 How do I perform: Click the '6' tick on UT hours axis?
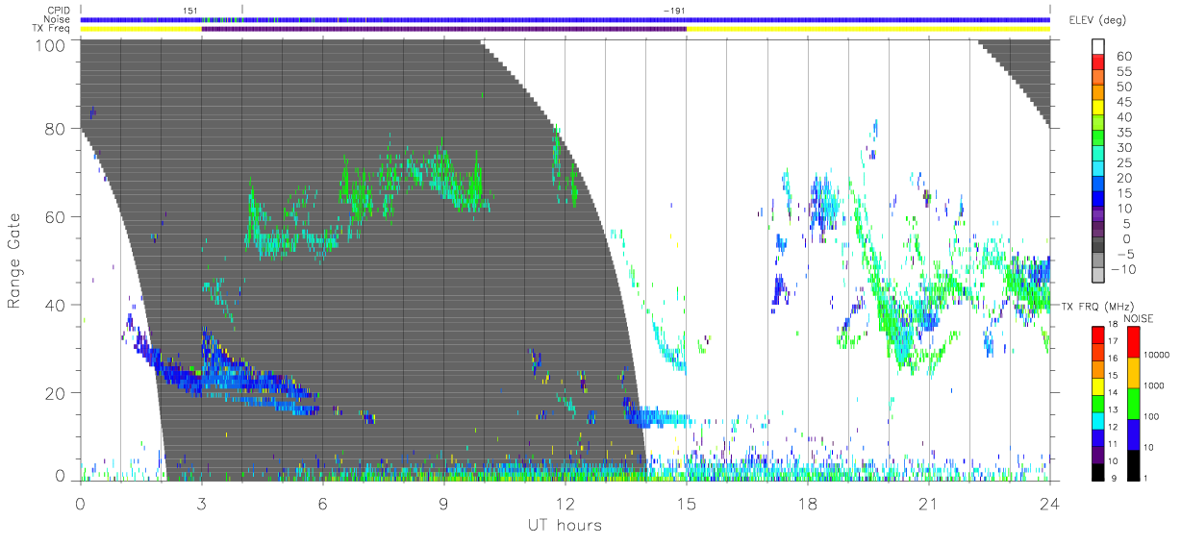(323, 502)
